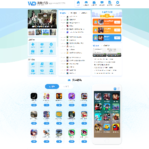Click download button under the black ink game icon
This screenshot has width=149, height=149.
(x=34, y=105)
